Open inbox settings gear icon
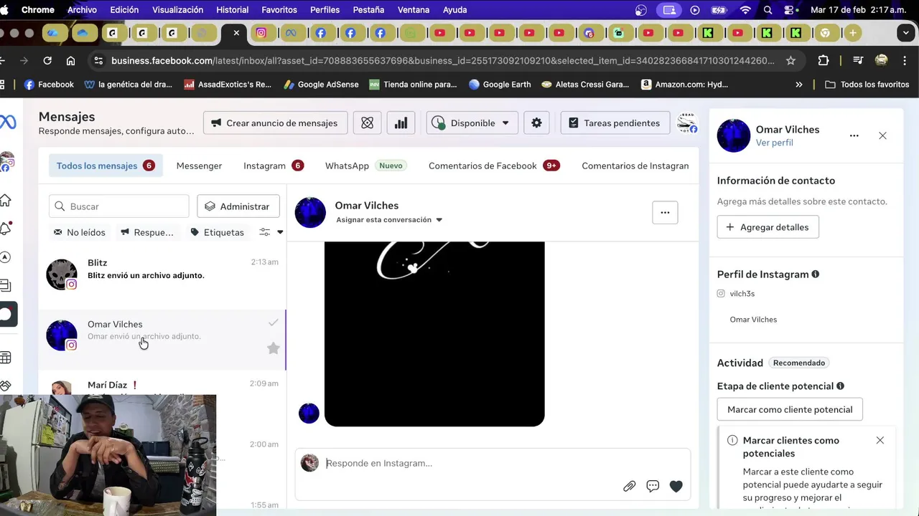The image size is (919, 516). click(536, 123)
